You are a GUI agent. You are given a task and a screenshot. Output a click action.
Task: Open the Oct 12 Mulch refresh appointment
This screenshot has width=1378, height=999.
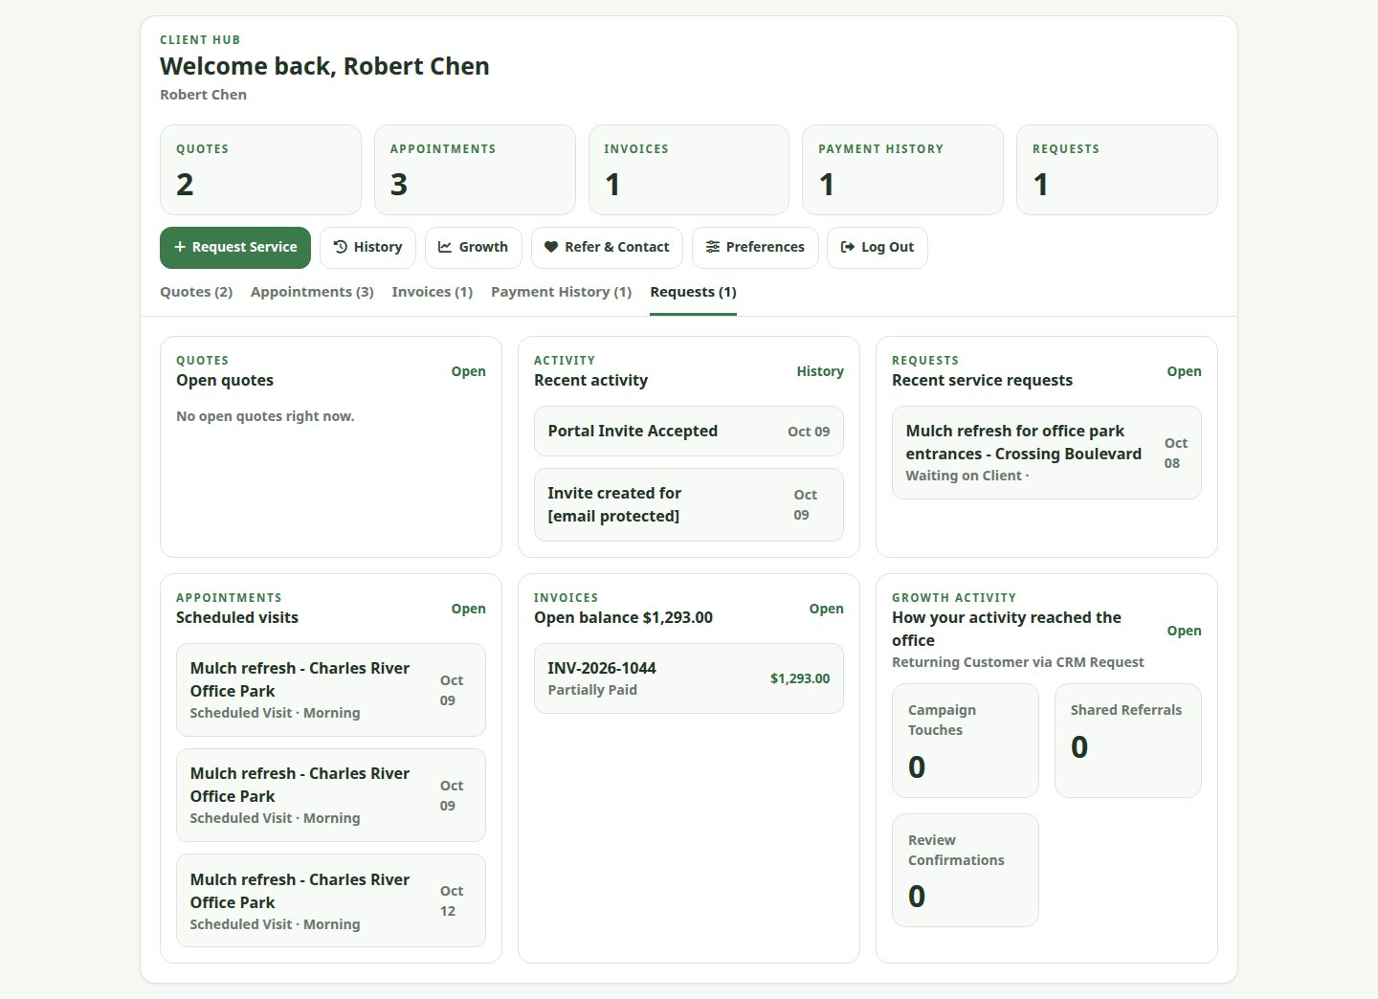click(331, 900)
